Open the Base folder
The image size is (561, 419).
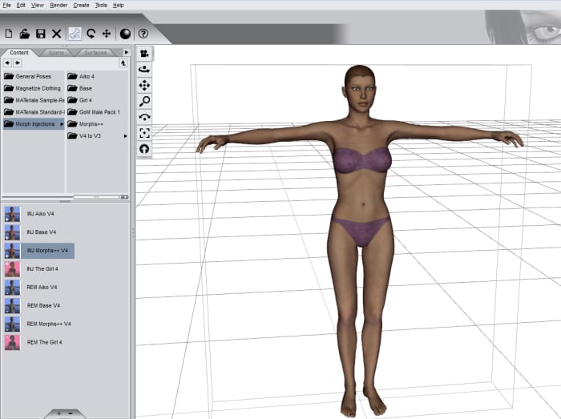(79, 88)
